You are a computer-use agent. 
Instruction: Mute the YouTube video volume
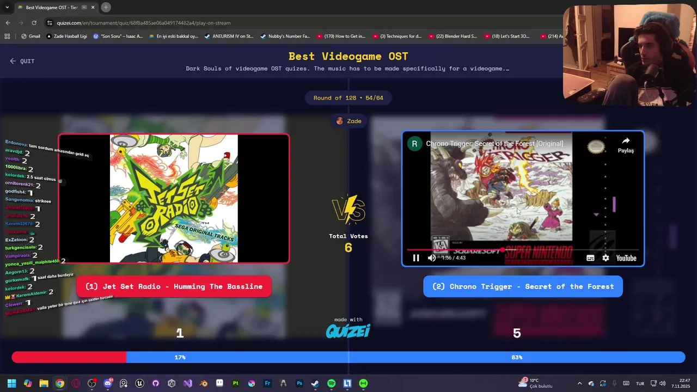(x=432, y=258)
